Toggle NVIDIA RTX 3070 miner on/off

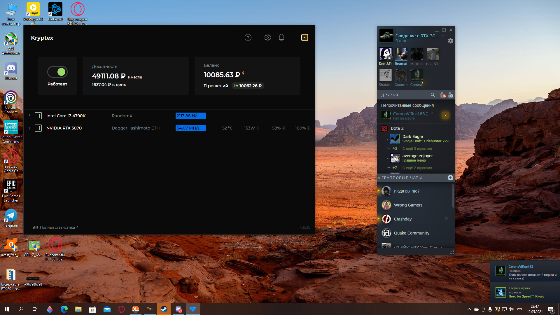tap(38, 128)
